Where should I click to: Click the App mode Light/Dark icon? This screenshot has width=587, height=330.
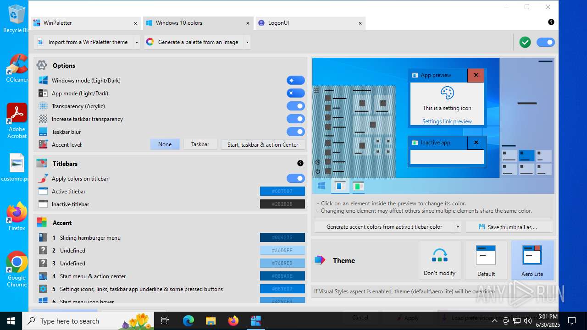[x=43, y=93]
